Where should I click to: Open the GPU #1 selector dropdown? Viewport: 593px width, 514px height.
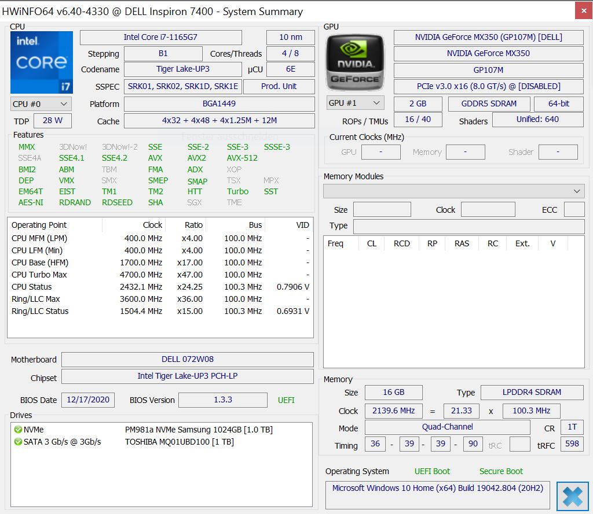point(355,103)
